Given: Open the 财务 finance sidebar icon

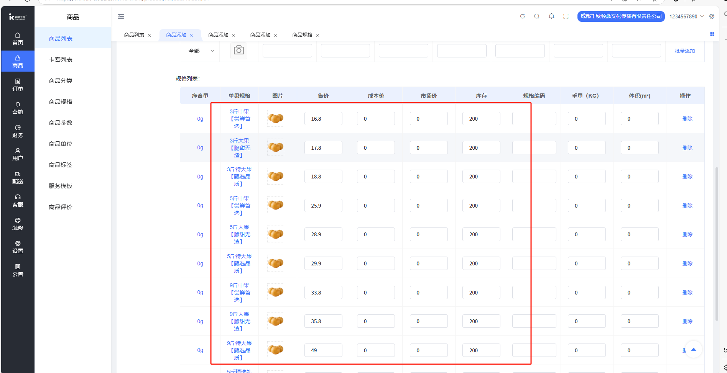Looking at the screenshot, I should 18,131.
